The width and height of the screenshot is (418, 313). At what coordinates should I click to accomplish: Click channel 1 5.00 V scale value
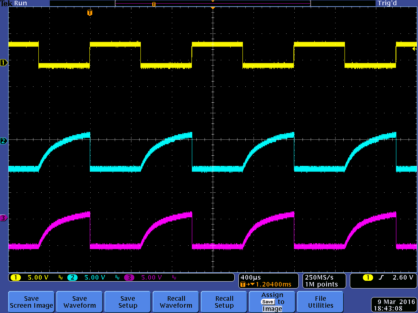click(x=38, y=278)
